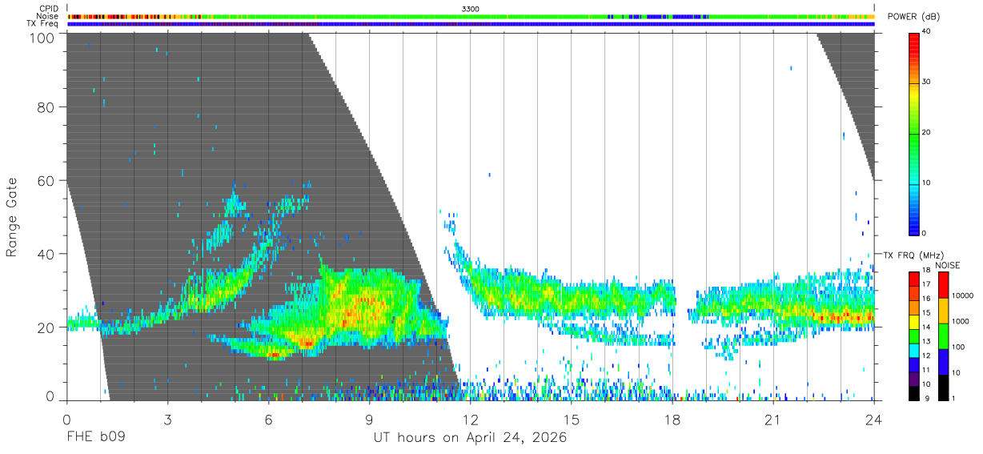Click the 100 tick on Range Gate axis

(42, 37)
